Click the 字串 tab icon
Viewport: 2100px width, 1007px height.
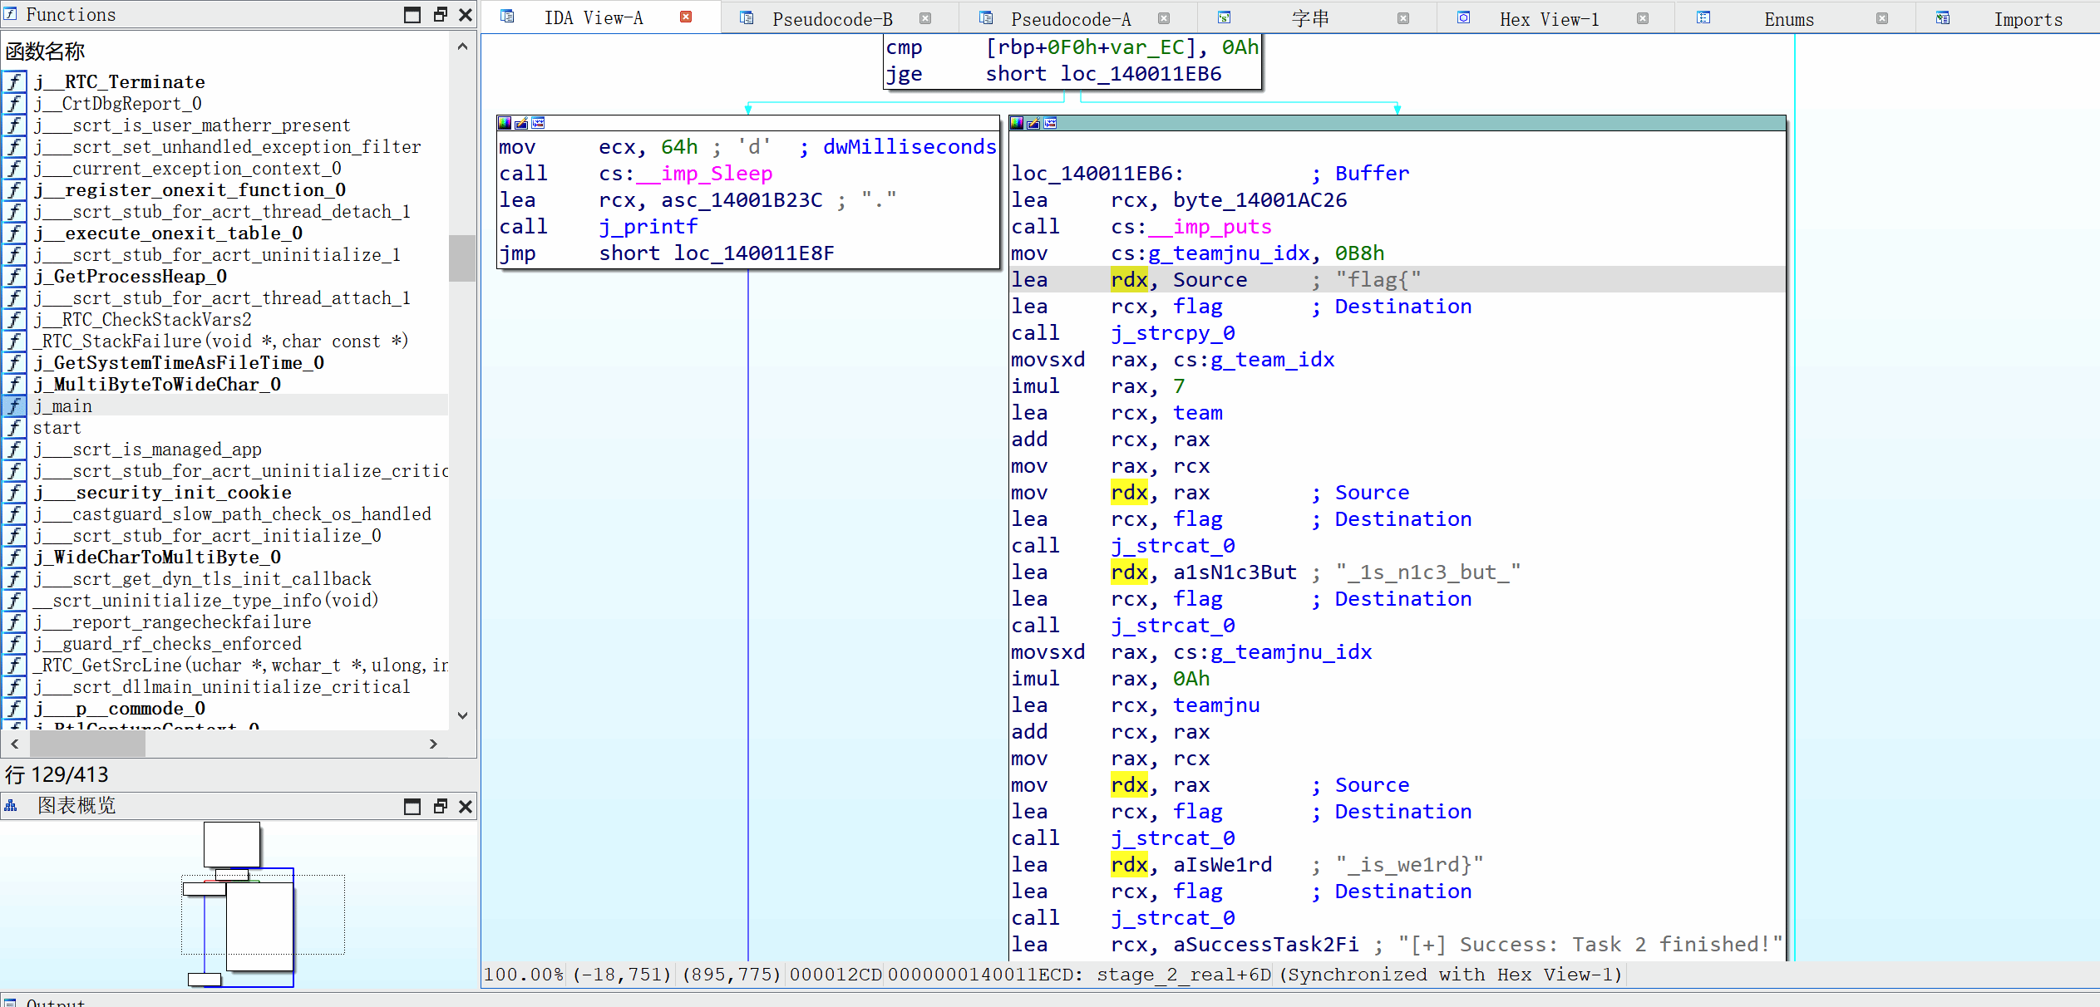[1225, 17]
